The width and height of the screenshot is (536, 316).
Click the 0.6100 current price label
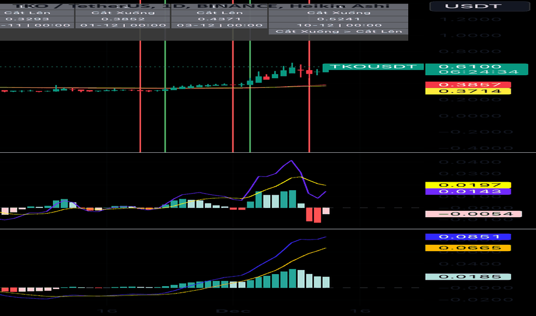click(x=477, y=66)
